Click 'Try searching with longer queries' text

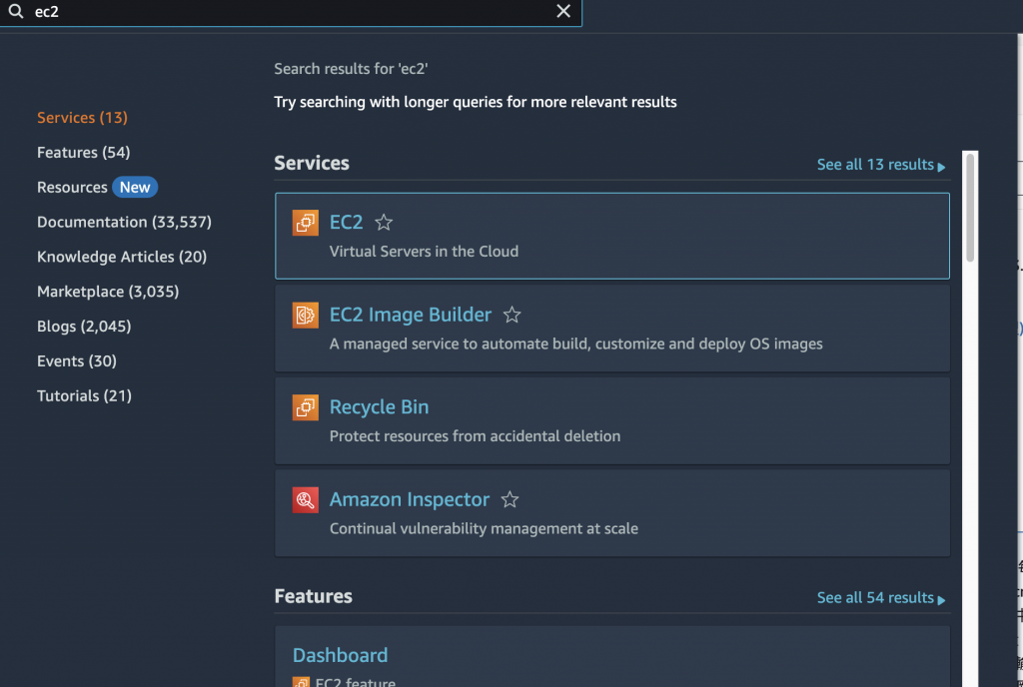pyautogui.click(x=475, y=102)
